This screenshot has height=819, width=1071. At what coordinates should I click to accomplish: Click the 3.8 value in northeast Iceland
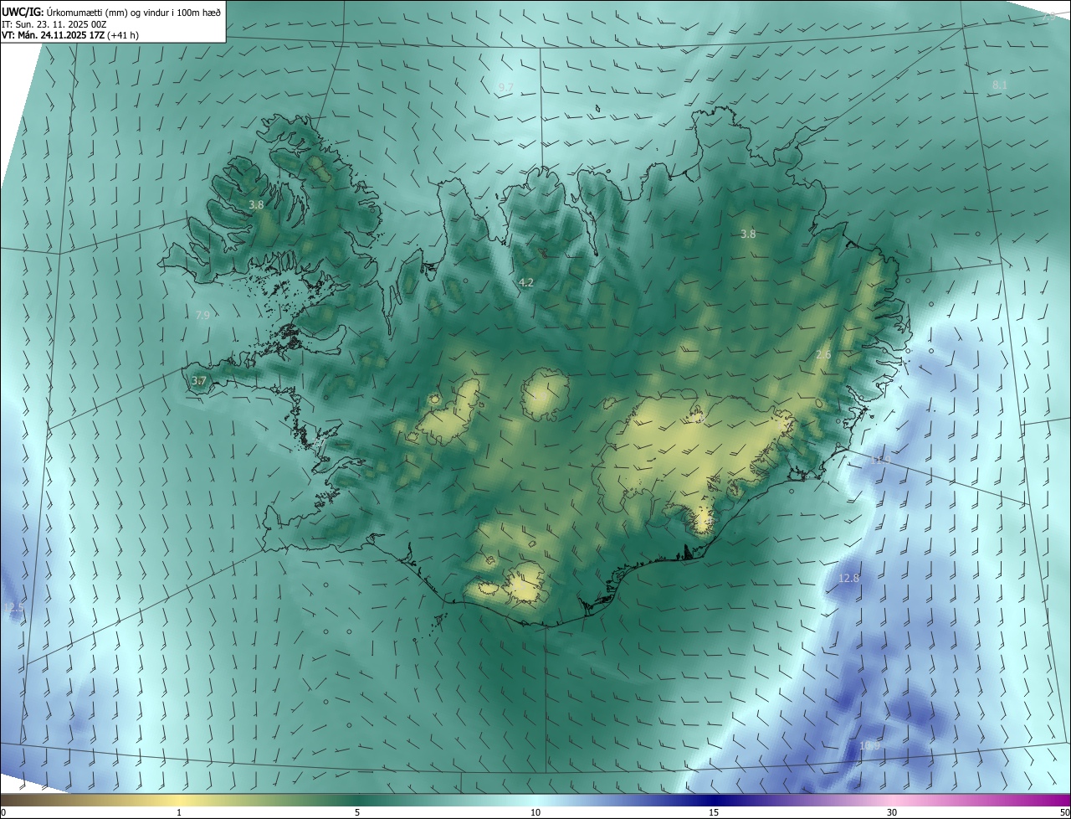tap(748, 234)
